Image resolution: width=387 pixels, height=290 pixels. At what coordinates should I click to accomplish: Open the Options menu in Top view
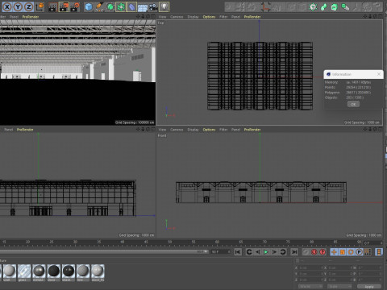[x=209, y=17]
